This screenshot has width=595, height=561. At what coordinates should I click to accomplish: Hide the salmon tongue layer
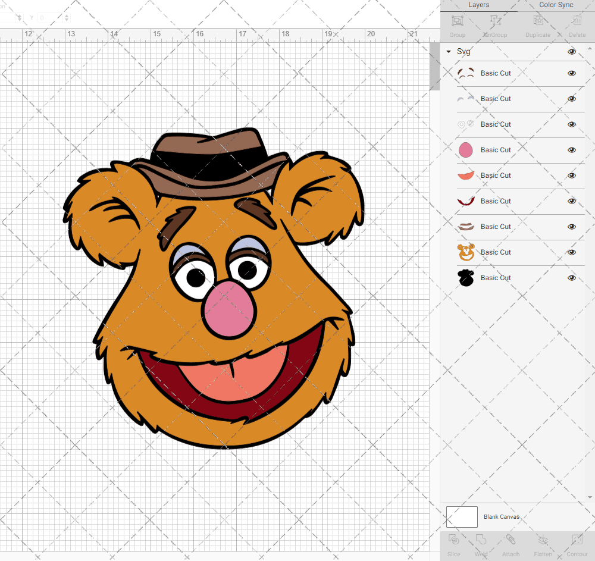[x=571, y=175]
